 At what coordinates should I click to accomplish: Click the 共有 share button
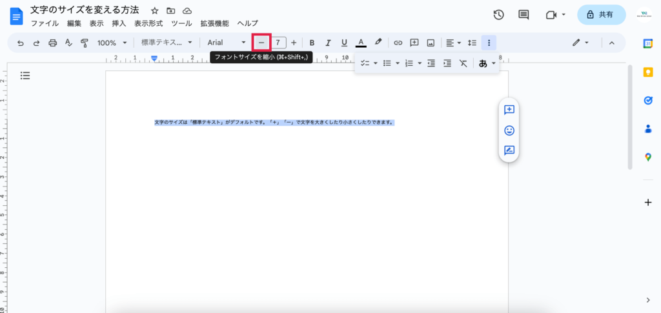coord(601,14)
